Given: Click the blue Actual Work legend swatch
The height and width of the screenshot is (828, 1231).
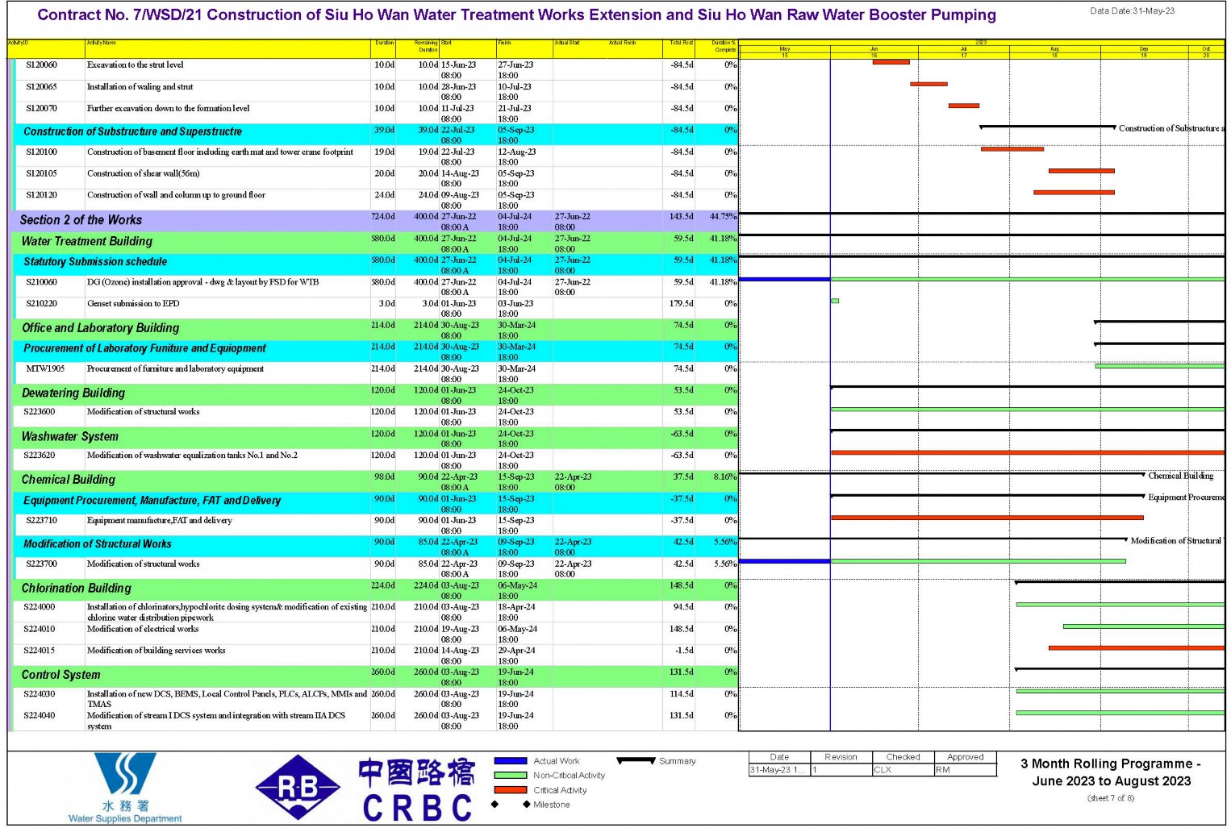Looking at the screenshot, I should tap(510, 761).
